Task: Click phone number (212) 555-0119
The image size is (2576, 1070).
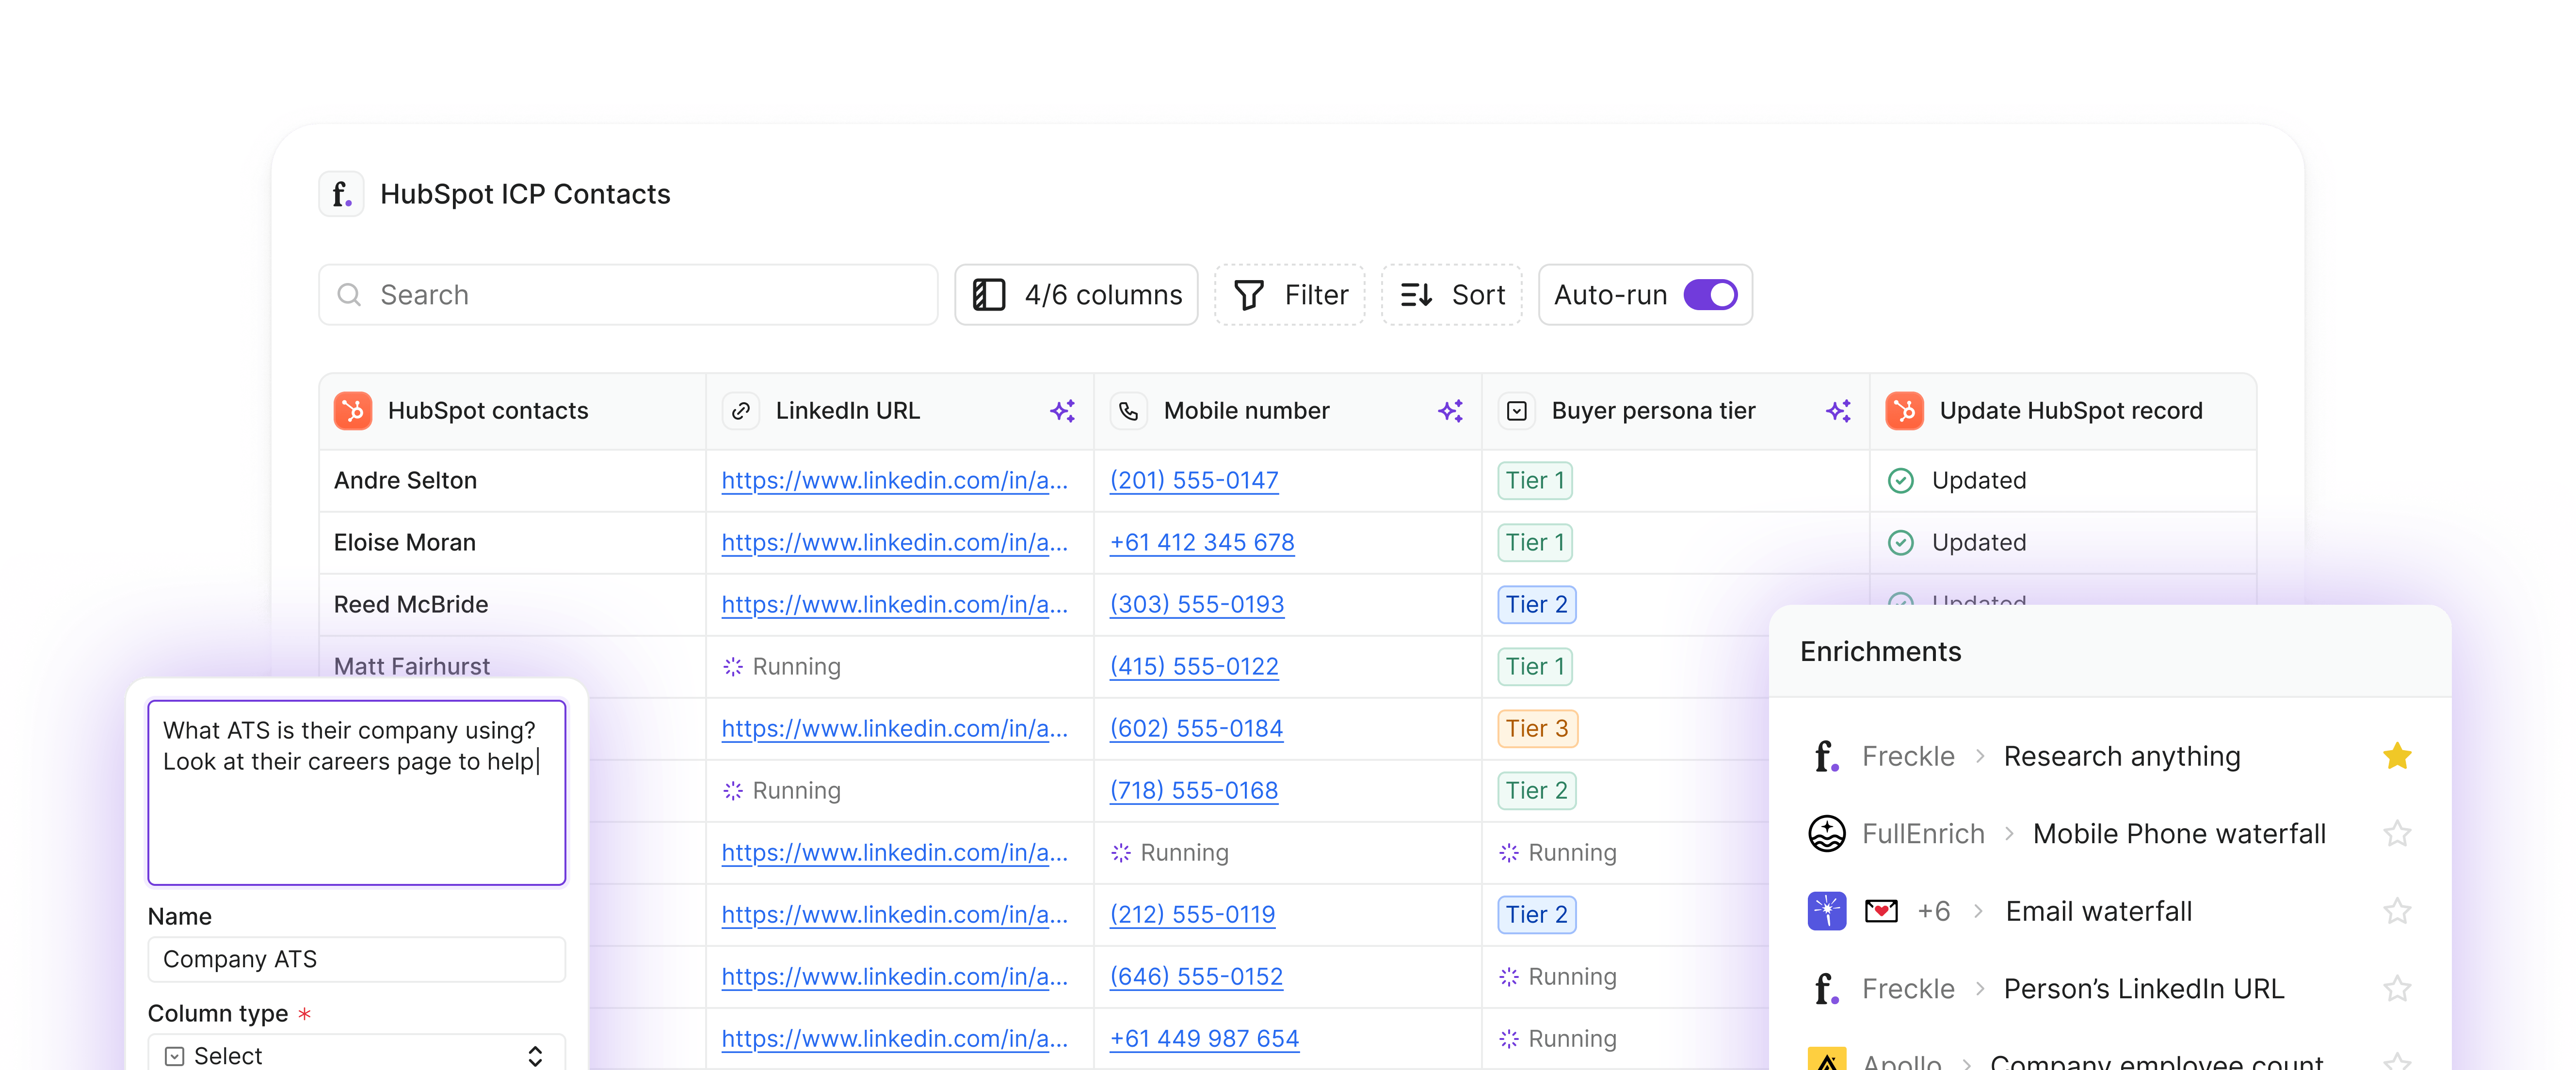Action: click(x=1192, y=914)
